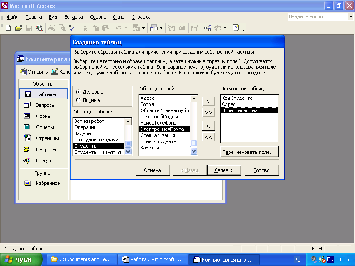The height and width of the screenshot is (266, 355).
Task: Click the Analyze toolbar icon
Action: (154, 28)
